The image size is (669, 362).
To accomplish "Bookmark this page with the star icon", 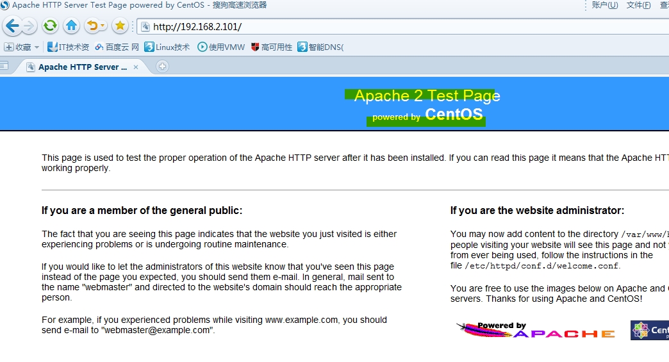I will click(120, 26).
